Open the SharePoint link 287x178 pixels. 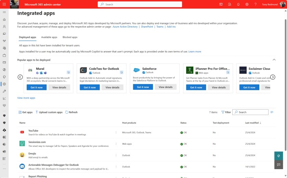[x=147, y=27]
